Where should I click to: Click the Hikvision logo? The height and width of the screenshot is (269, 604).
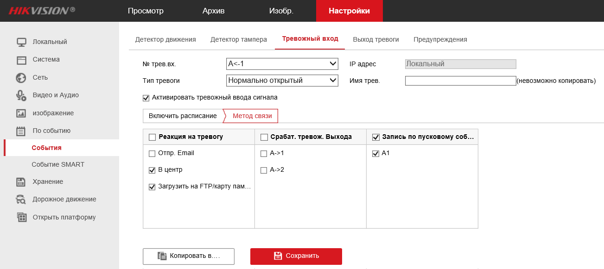42,11
